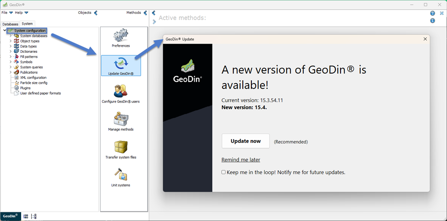Expand the System databases tree node
The height and width of the screenshot is (221, 447).
click(x=11, y=36)
